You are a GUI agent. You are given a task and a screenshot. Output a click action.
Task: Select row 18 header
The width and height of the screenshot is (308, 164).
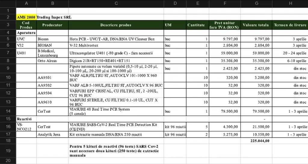(8, 141)
